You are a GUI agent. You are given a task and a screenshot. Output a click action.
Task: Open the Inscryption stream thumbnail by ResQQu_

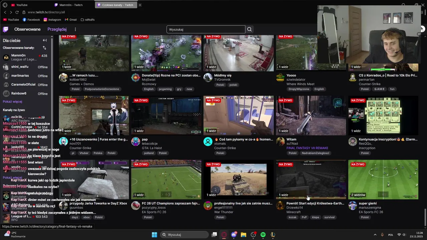[x=383, y=116]
